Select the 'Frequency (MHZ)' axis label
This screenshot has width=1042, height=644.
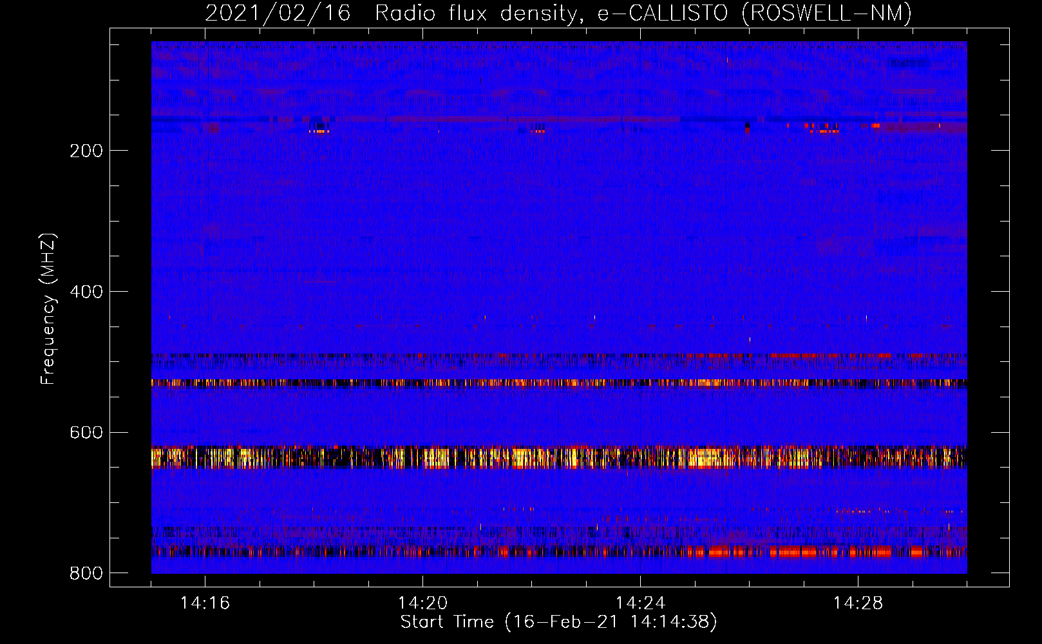[48, 308]
